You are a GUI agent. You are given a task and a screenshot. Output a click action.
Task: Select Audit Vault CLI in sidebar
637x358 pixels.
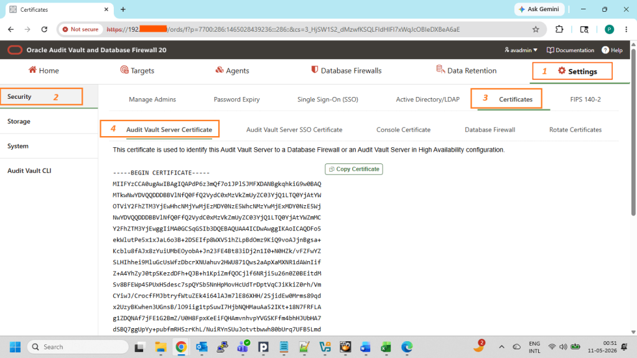(x=29, y=171)
